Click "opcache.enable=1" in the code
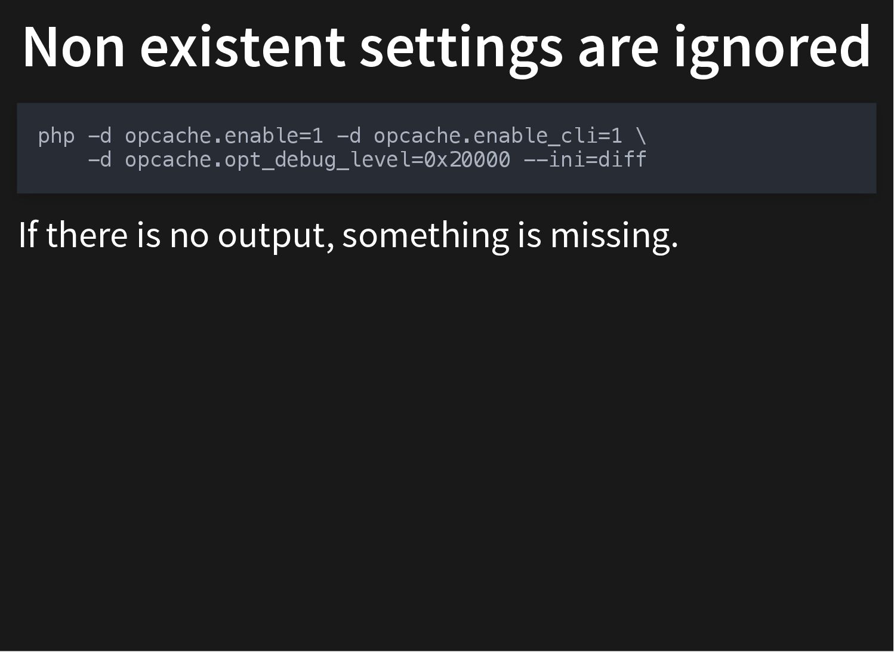The width and height of the screenshot is (894, 652). click(224, 136)
